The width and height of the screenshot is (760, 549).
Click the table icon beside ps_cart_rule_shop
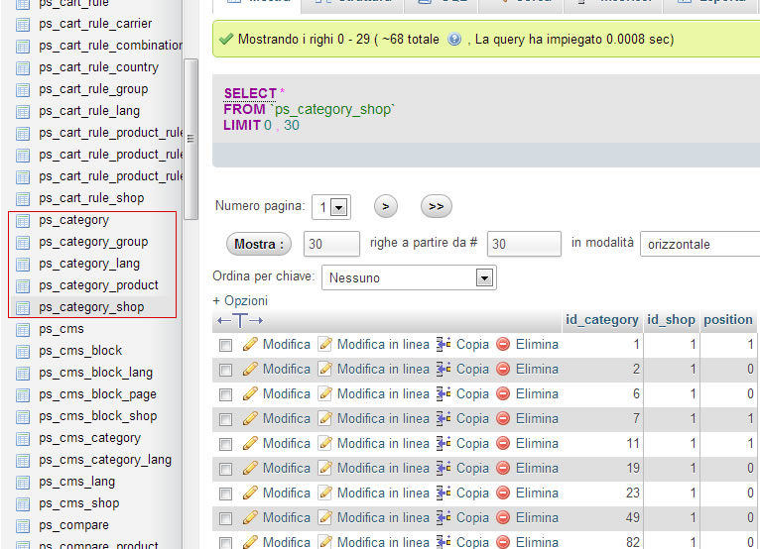click(23, 198)
